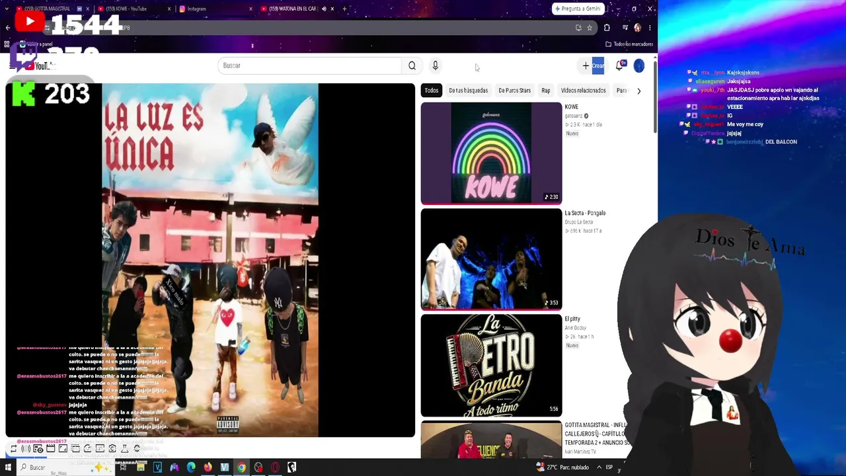Expand hidden system tray icons

(599, 467)
